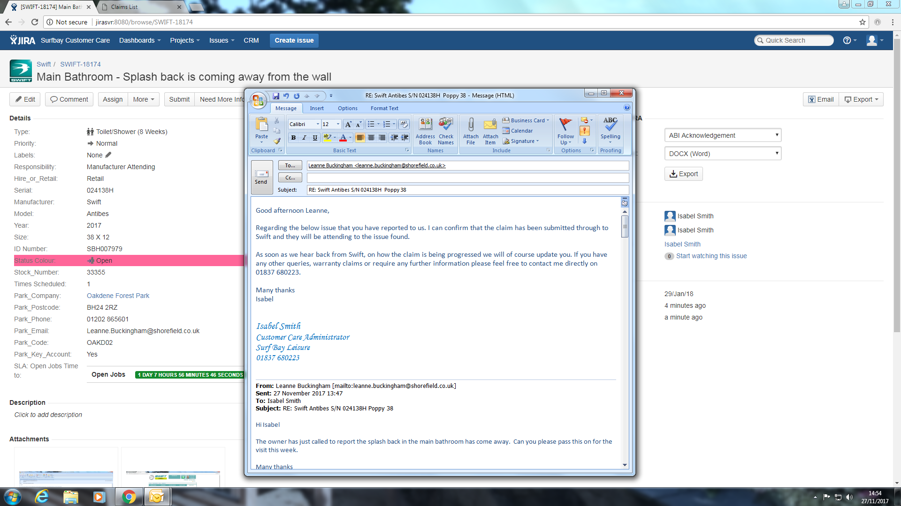
Task: Expand the Calibri font name dropdown
Action: (318, 124)
